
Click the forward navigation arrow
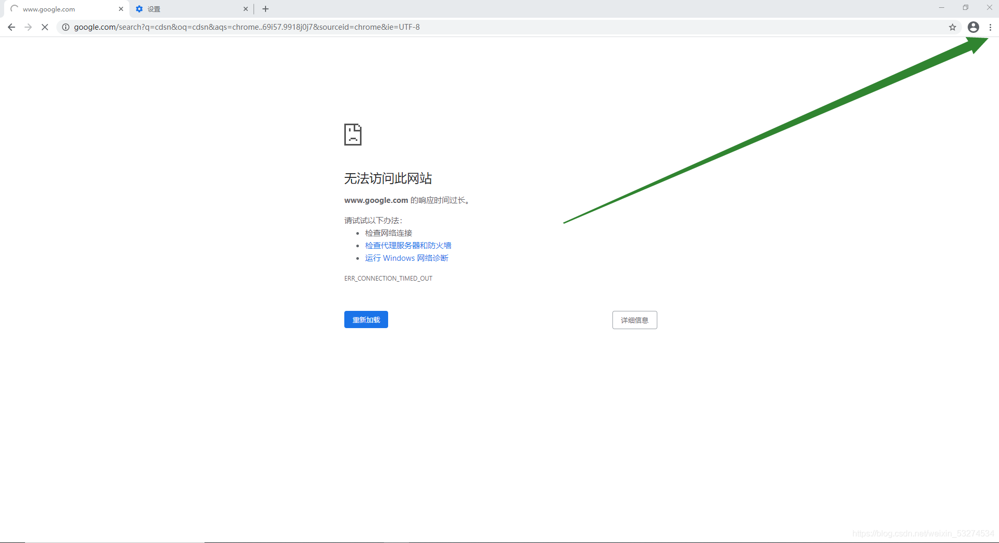[28, 27]
